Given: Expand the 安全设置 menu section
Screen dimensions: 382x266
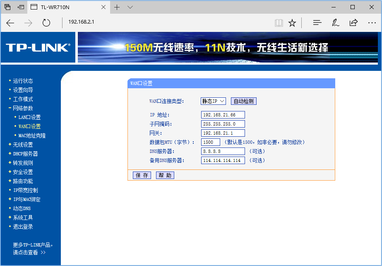Looking at the screenshot, I should tap(23, 172).
